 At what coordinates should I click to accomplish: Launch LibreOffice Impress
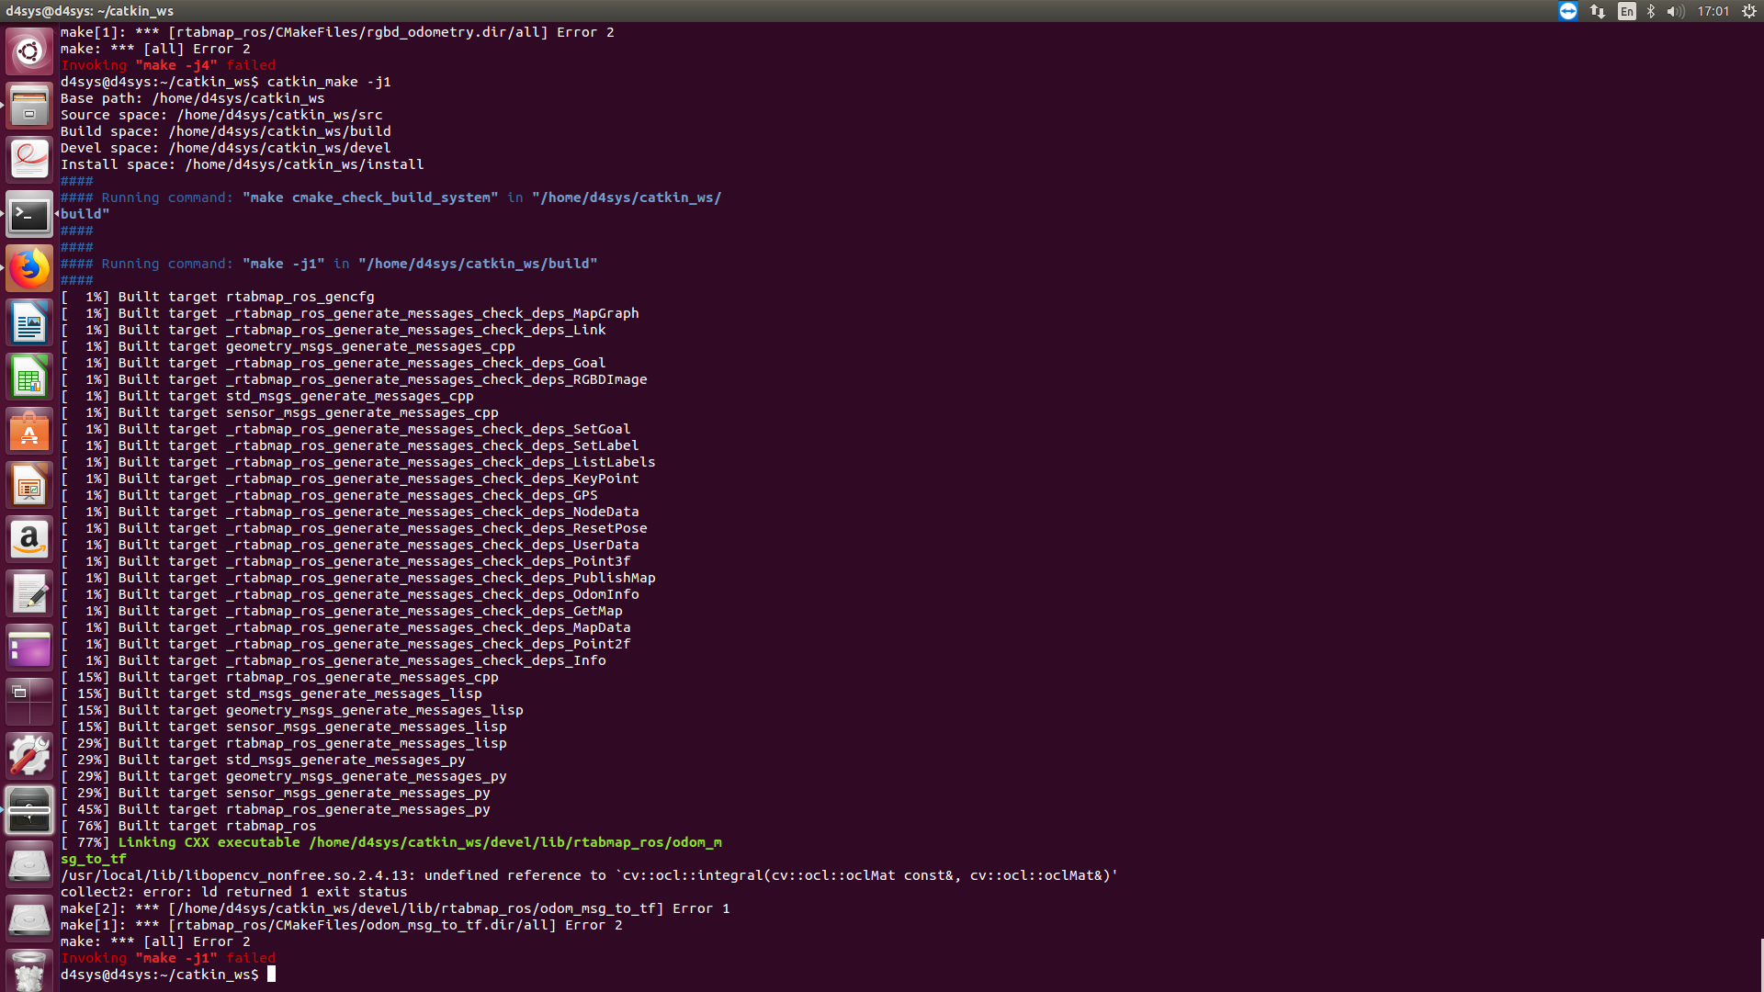coord(29,485)
